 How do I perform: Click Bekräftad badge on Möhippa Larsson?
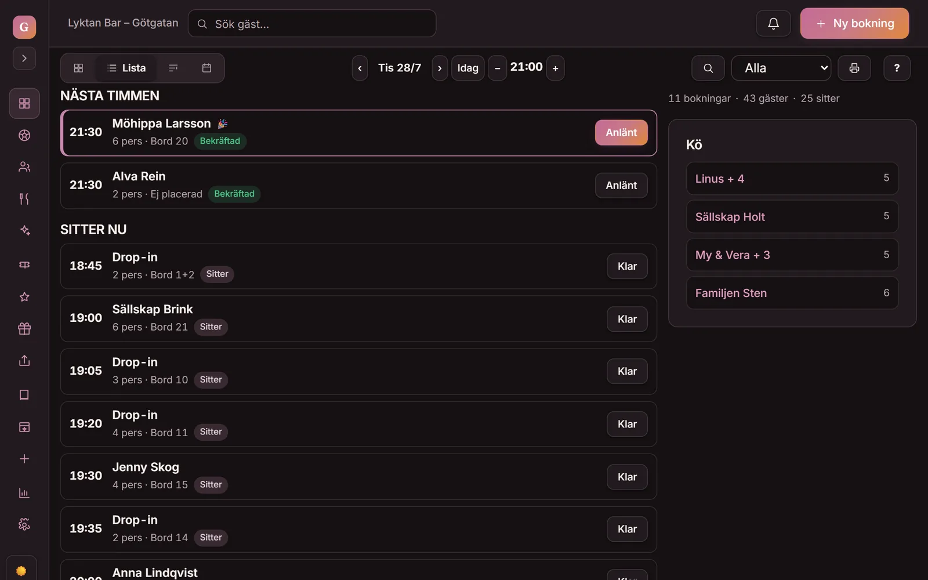pyautogui.click(x=220, y=141)
